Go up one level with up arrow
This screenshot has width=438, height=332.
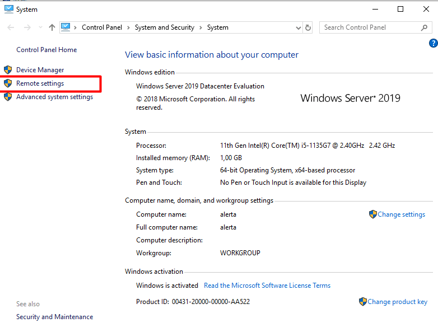click(52, 27)
